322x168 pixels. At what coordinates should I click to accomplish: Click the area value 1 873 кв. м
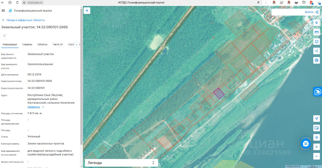coord(34,113)
